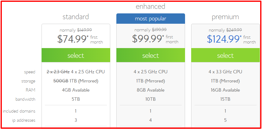Screen dimensions: 262x129
Task: Click the blue $124.99 premium price
Action: pos(223,39)
